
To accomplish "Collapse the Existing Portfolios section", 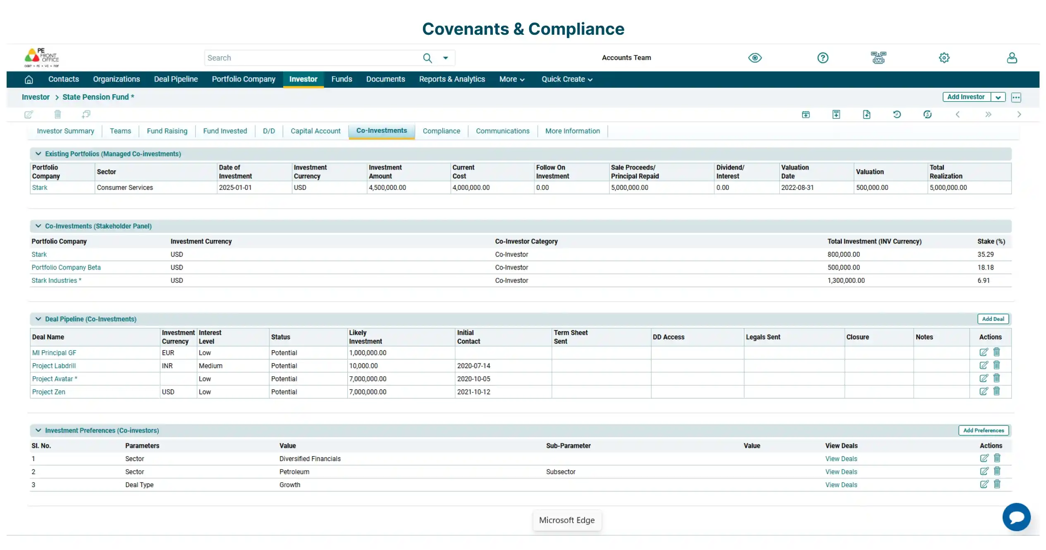I will [x=38, y=153].
